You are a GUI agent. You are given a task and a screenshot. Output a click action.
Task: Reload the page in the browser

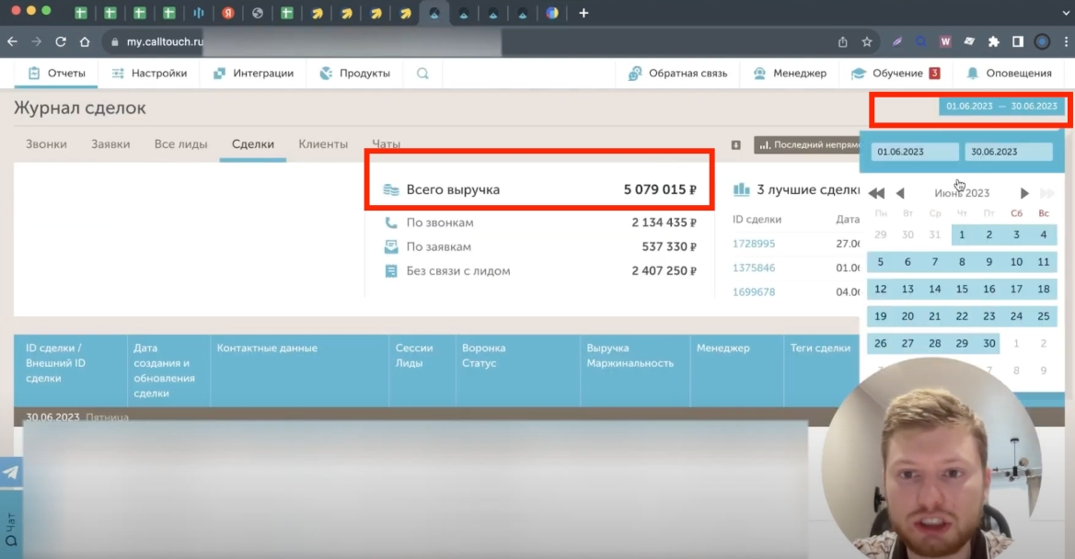[x=61, y=41]
